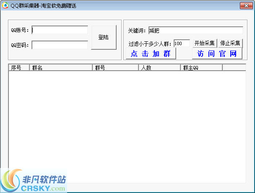
Task: Click the 关键词 field containing 减肥
Action: (196, 30)
